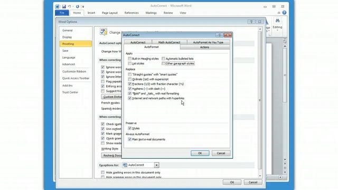Open Word Help question mark icon
Screen dimensions: 338x190
pyautogui.click(x=284, y=13)
